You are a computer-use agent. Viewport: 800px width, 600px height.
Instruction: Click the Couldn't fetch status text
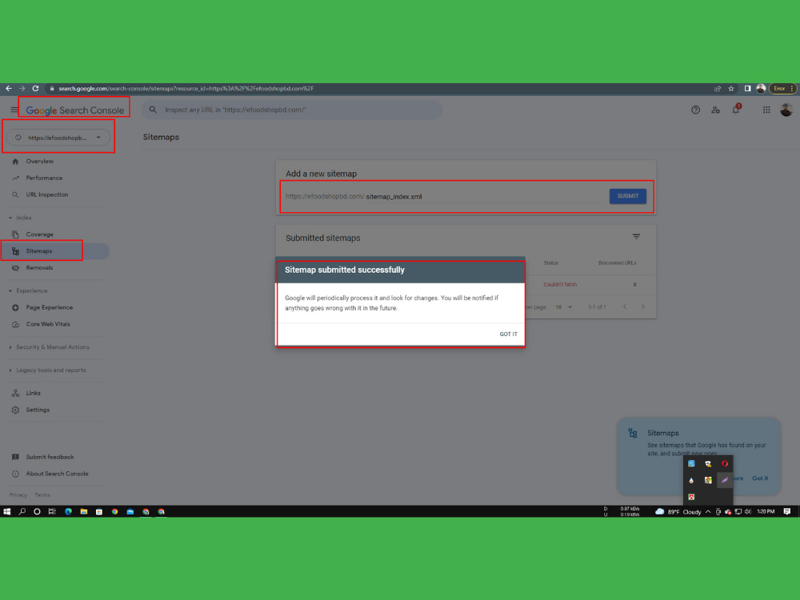click(560, 284)
